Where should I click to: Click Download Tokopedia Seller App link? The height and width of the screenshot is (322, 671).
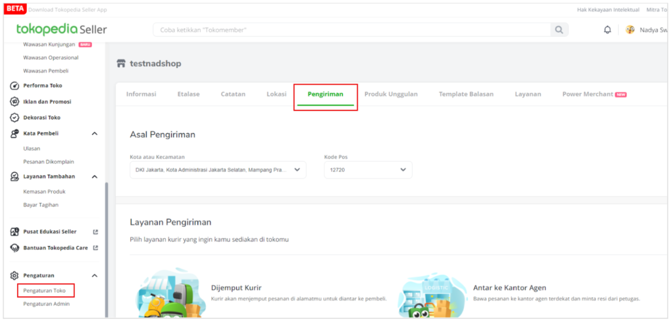(67, 9)
